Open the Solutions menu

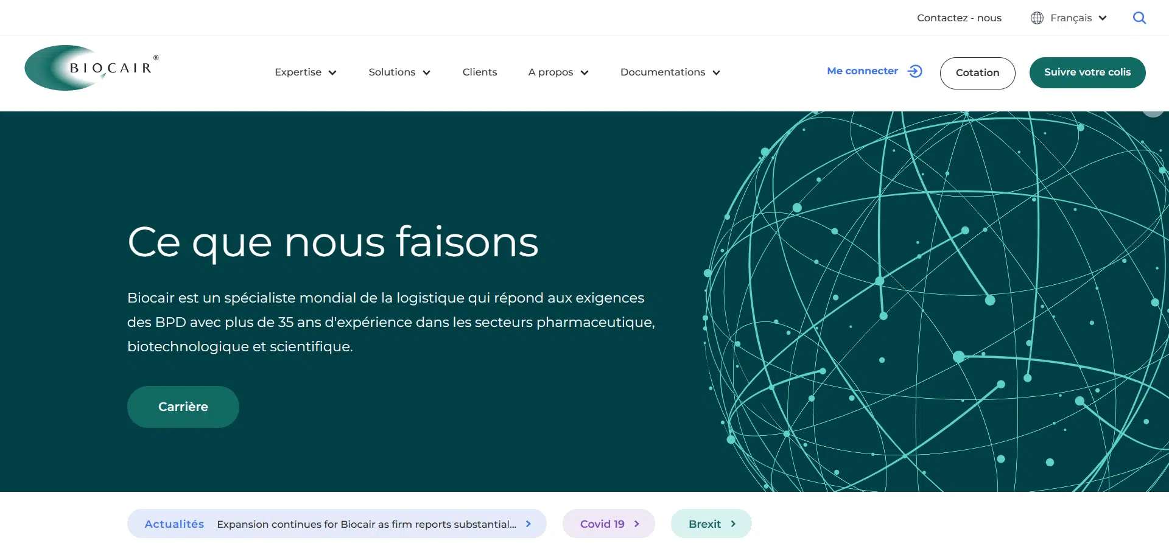tap(392, 72)
